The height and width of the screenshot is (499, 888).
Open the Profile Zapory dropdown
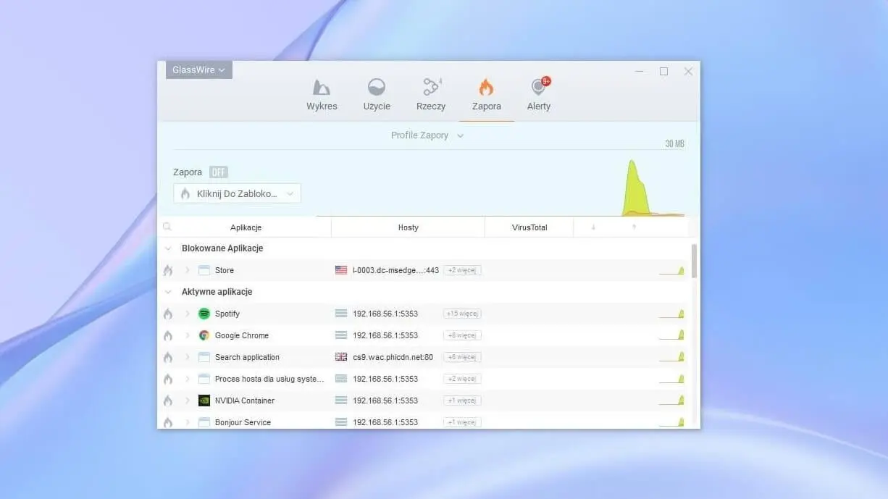tap(427, 135)
